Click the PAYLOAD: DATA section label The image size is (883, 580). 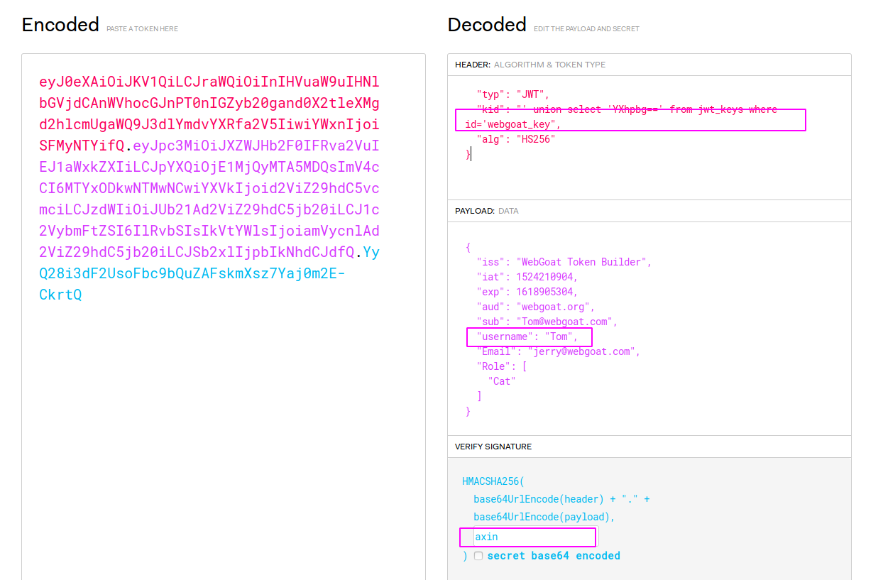(487, 211)
